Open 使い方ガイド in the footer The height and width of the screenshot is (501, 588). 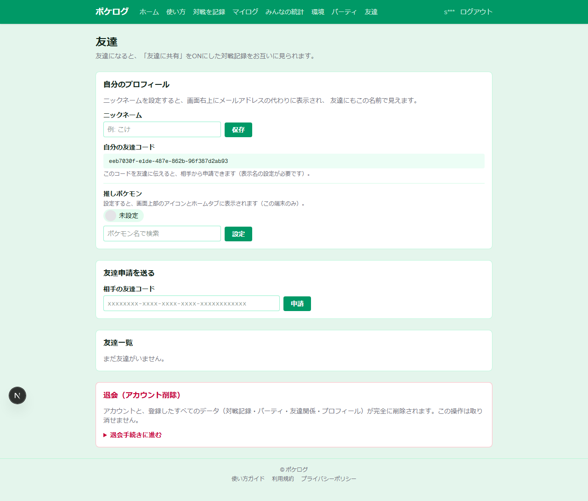tap(248, 479)
